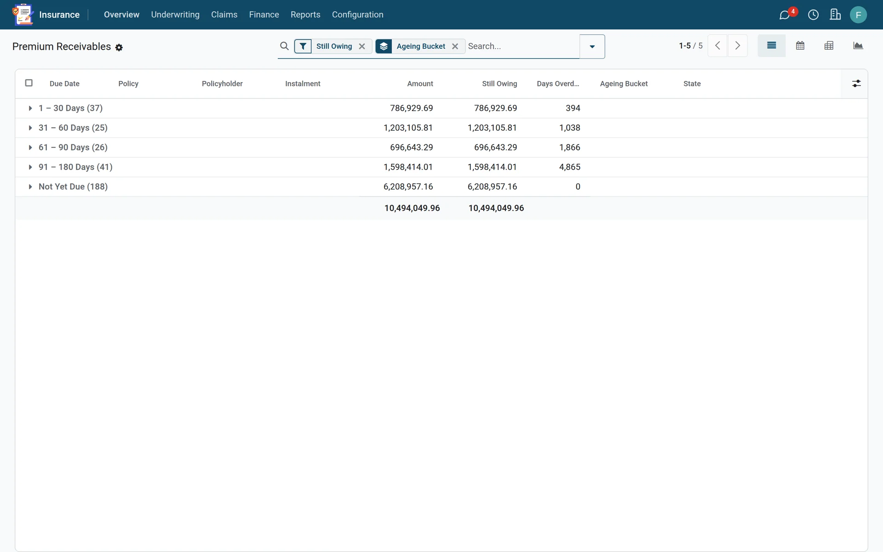Expand the 1 – 30 Days group

pyautogui.click(x=30, y=108)
